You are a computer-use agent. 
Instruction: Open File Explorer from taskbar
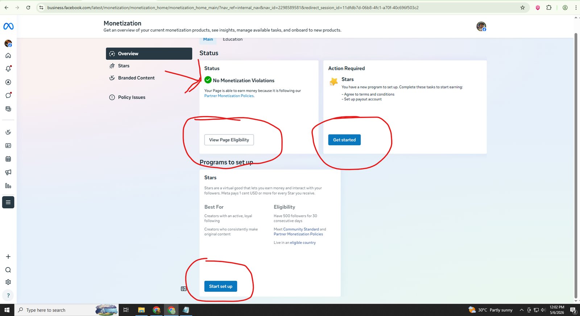(141, 310)
